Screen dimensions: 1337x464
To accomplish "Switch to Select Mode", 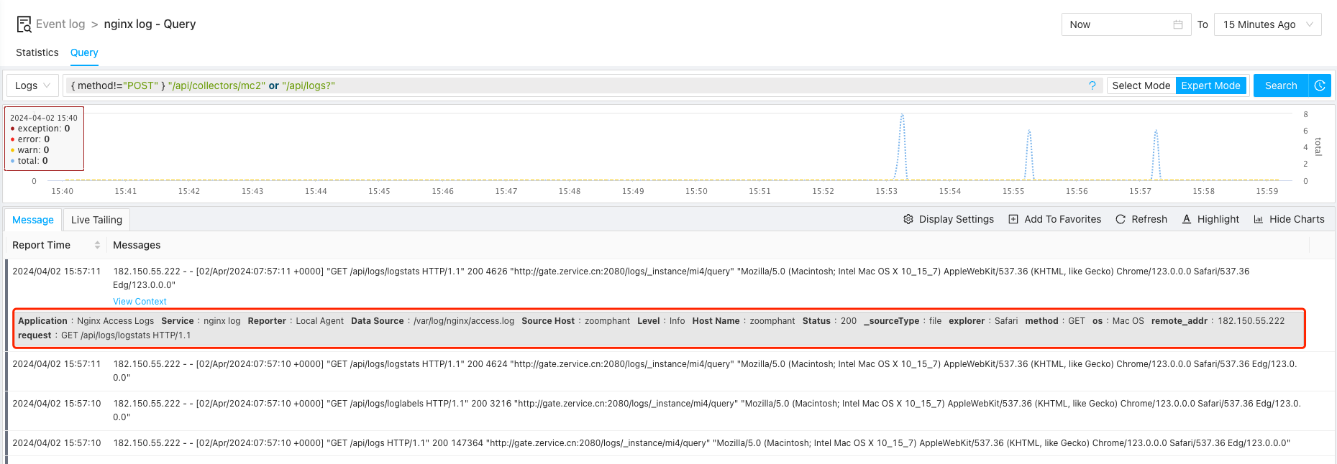I will click(1141, 85).
